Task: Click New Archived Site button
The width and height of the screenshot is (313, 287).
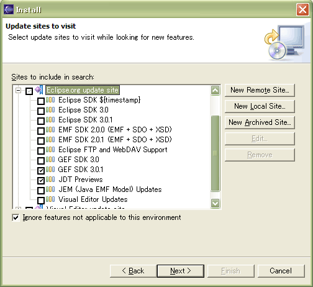Action: (x=260, y=122)
